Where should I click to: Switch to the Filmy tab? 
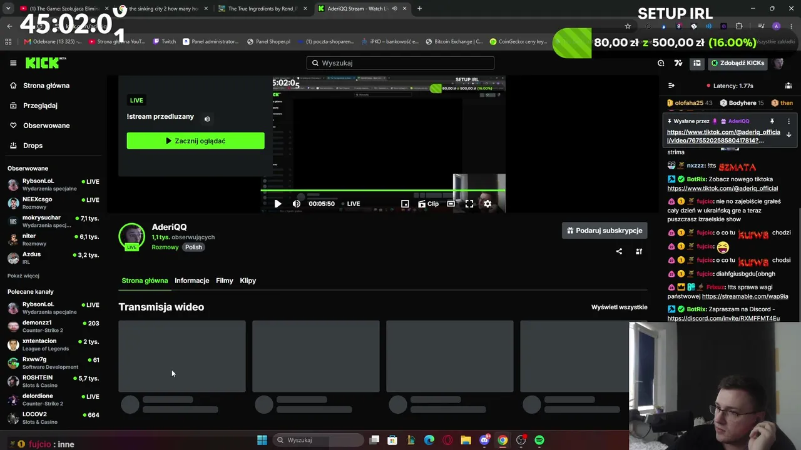click(x=225, y=281)
